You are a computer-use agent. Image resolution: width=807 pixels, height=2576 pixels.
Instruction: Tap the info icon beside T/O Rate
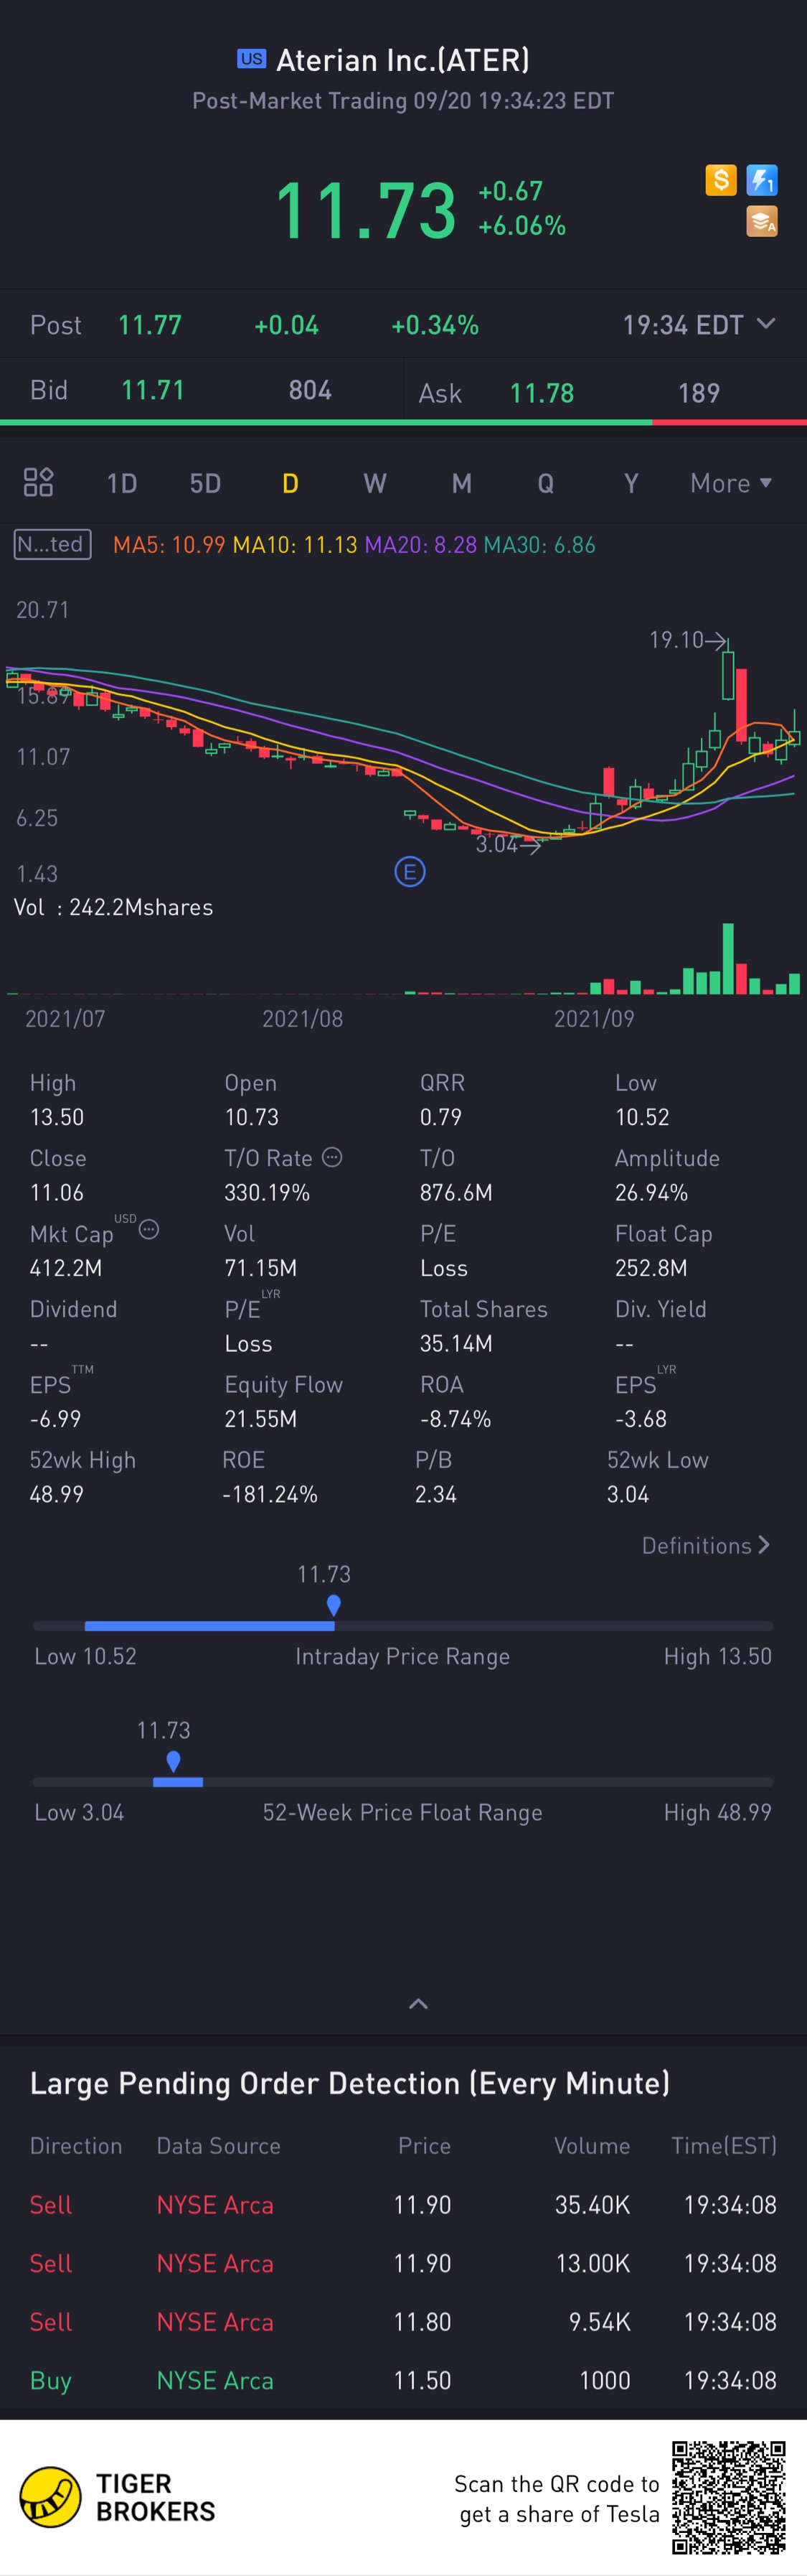click(x=333, y=1157)
